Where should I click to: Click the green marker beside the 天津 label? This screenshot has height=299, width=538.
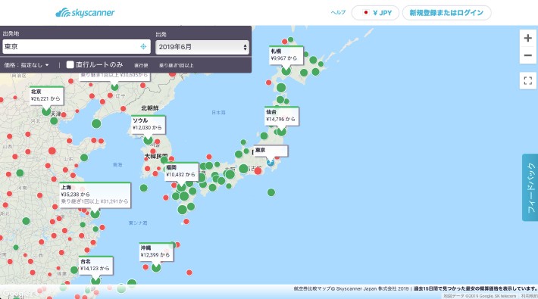[54, 120]
